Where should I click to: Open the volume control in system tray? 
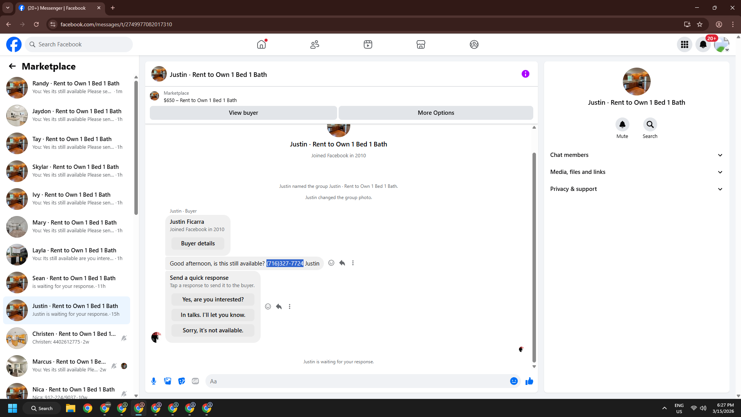coord(703,408)
